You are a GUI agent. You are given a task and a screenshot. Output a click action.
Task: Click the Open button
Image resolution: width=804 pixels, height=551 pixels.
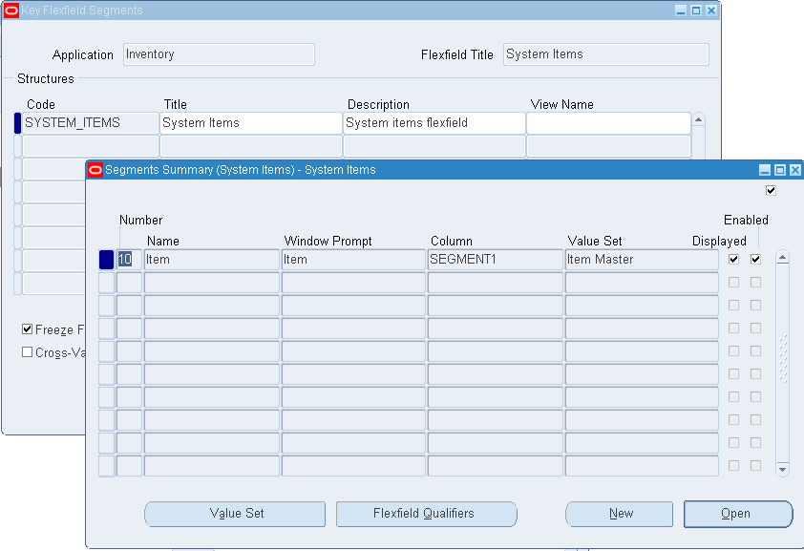[738, 514]
